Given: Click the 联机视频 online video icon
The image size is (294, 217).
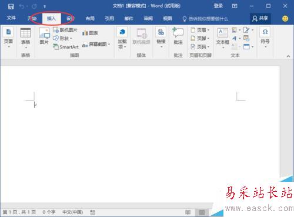Looking at the screenshot, I should click(141, 36).
